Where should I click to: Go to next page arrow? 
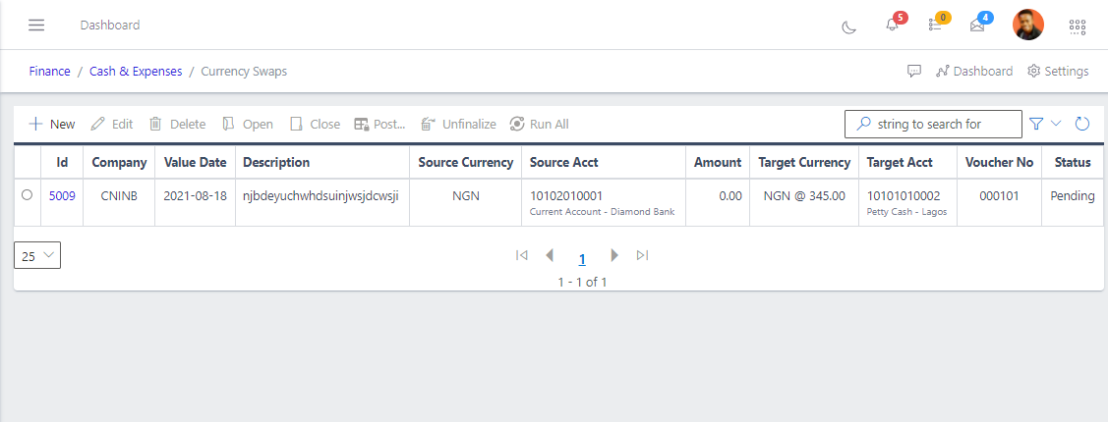click(x=614, y=255)
